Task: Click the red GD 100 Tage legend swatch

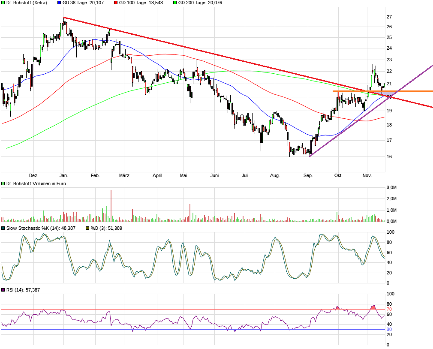Action: 116,3
